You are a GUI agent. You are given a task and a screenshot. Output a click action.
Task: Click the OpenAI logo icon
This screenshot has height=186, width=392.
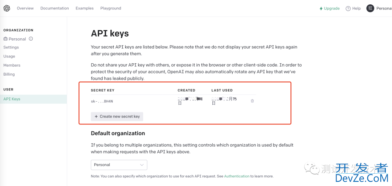(7, 8)
